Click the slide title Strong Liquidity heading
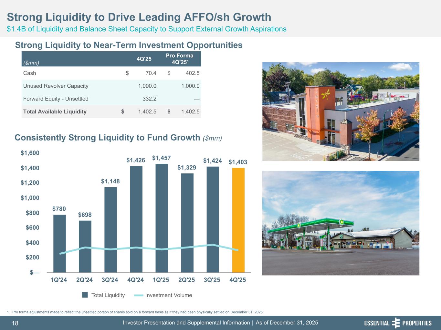Screen dimensions: 441x330 coord(139,17)
